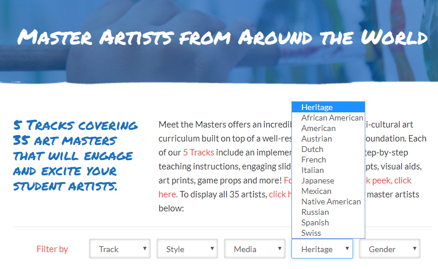The height and width of the screenshot is (269, 438).
Task: Open the Style filter dropdown
Action: click(187, 249)
